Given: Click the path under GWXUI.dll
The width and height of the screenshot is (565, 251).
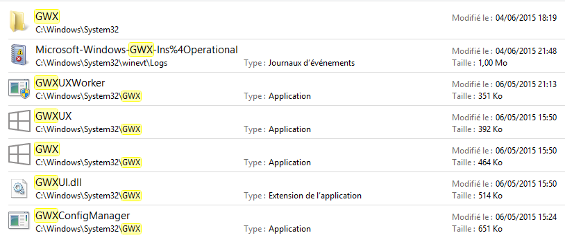Looking at the screenshot, I should click(89, 196).
